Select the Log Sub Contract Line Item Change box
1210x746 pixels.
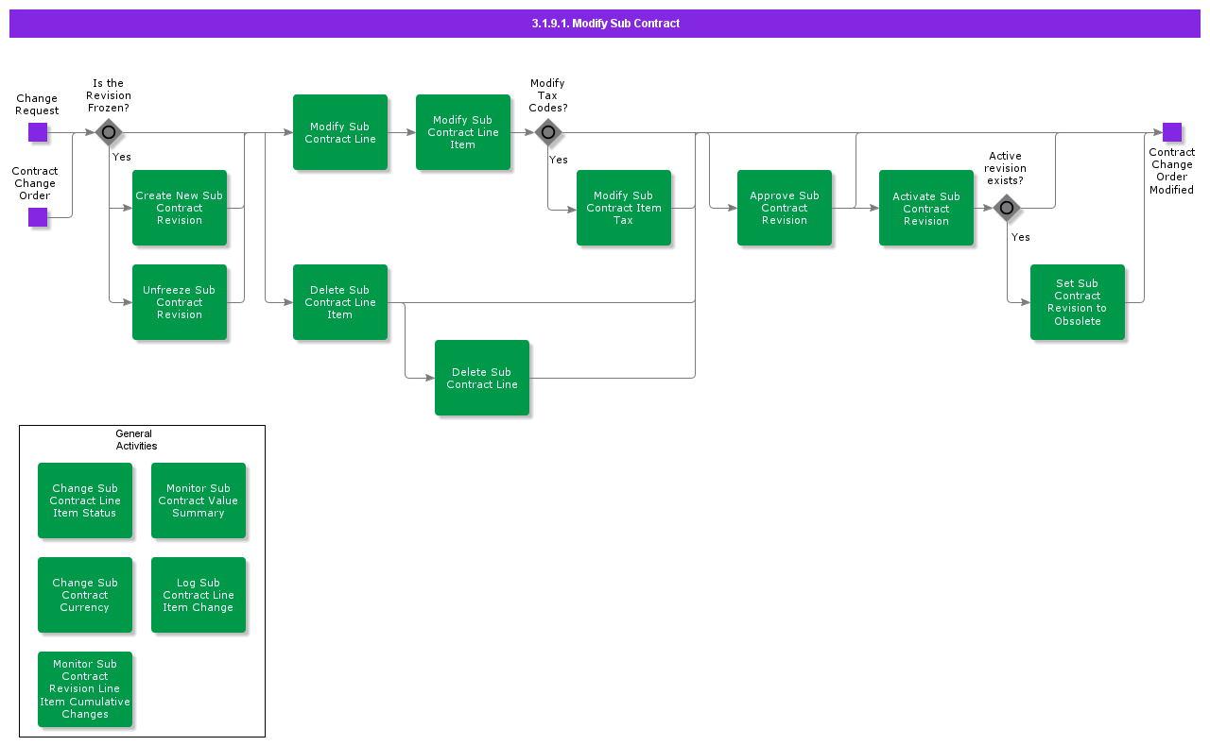[x=199, y=595]
